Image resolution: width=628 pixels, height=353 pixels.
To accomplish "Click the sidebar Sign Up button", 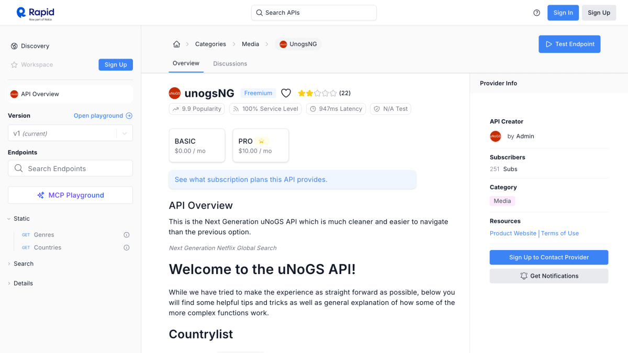I will click(x=116, y=65).
